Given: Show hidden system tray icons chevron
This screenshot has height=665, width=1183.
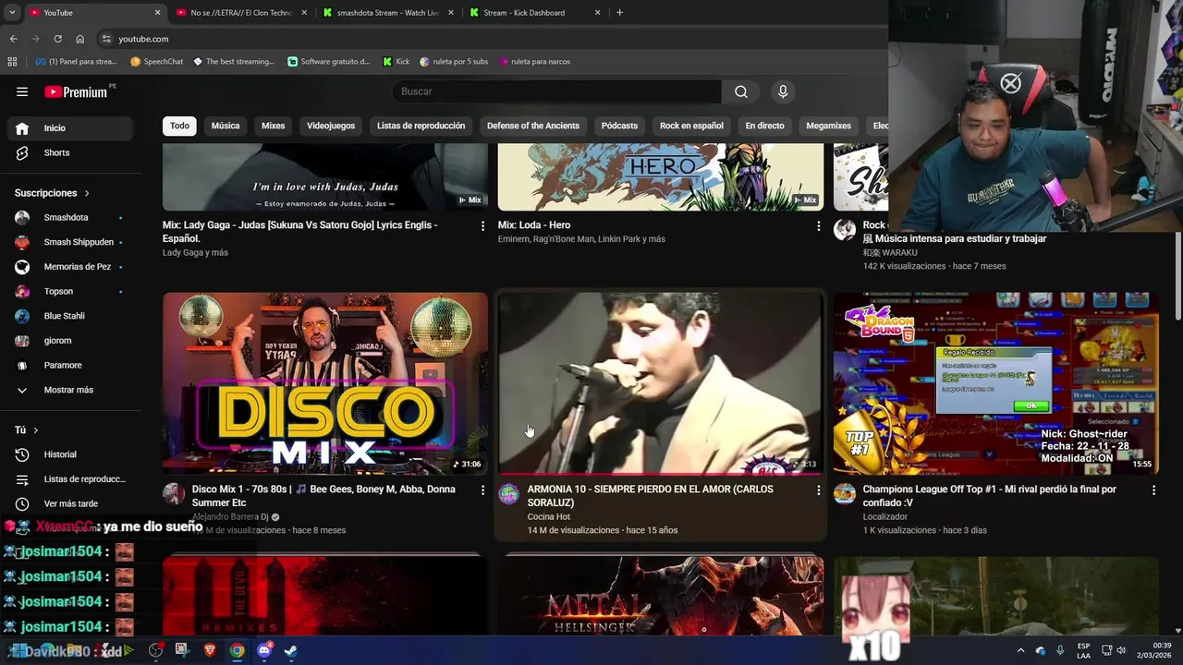Looking at the screenshot, I should tap(1020, 650).
